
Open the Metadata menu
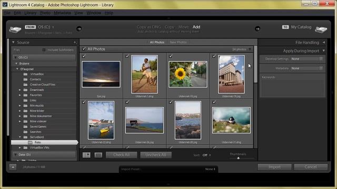point(62,13)
